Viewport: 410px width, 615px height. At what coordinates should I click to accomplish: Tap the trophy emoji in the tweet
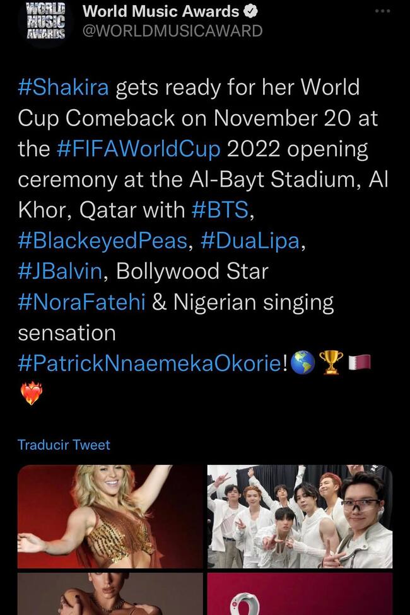tap(332, 363)
